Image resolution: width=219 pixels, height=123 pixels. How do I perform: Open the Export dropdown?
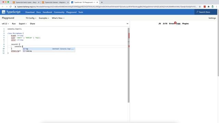pyautogui.click(x=23, y=24)
